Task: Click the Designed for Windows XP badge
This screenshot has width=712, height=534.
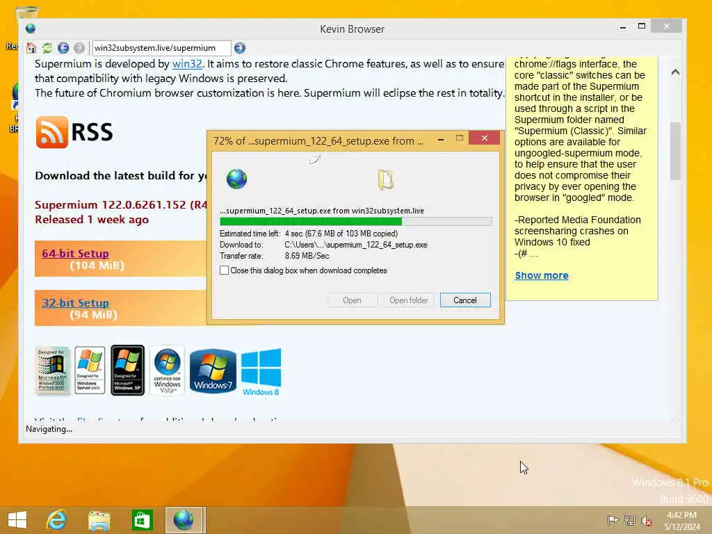Action: pos(127,370)
